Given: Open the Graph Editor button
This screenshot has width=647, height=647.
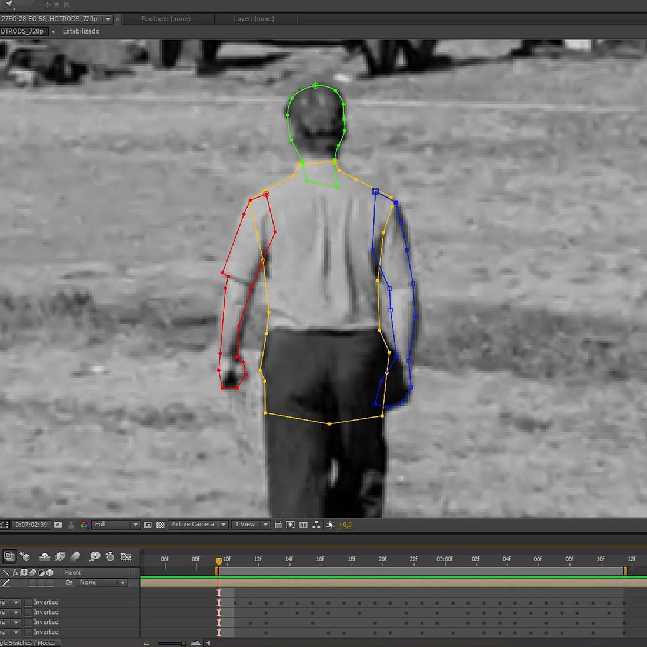Looking at the screenshot, I should coord(126,556).
